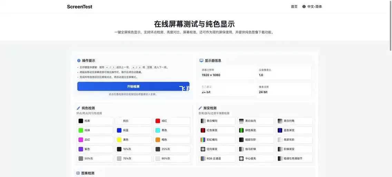
Task: Choose the 纯绿 color test card
Action: (95, 130)
